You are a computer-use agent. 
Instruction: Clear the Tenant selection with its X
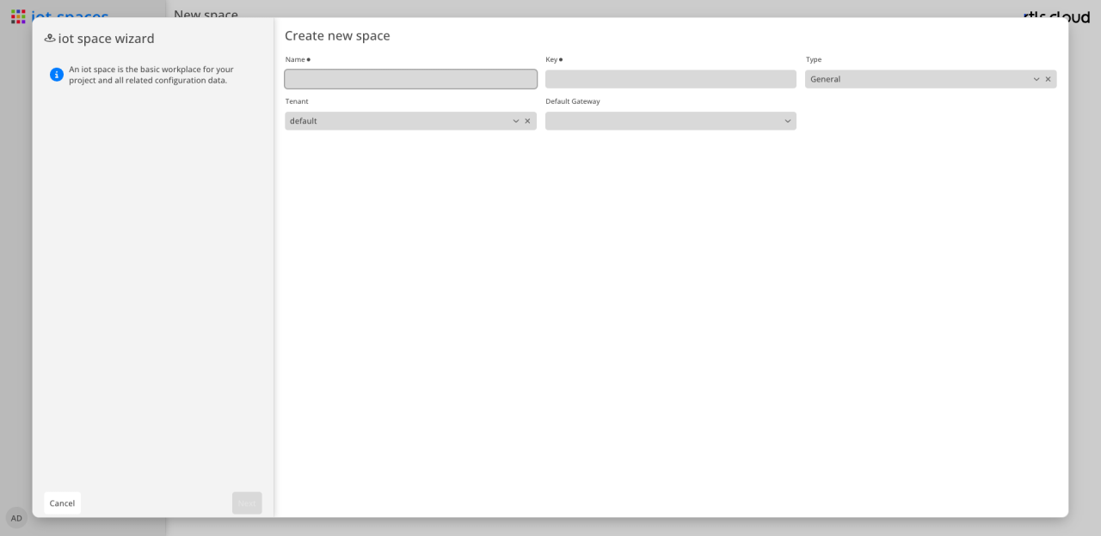pyautogui.click(x=527, y=121)
